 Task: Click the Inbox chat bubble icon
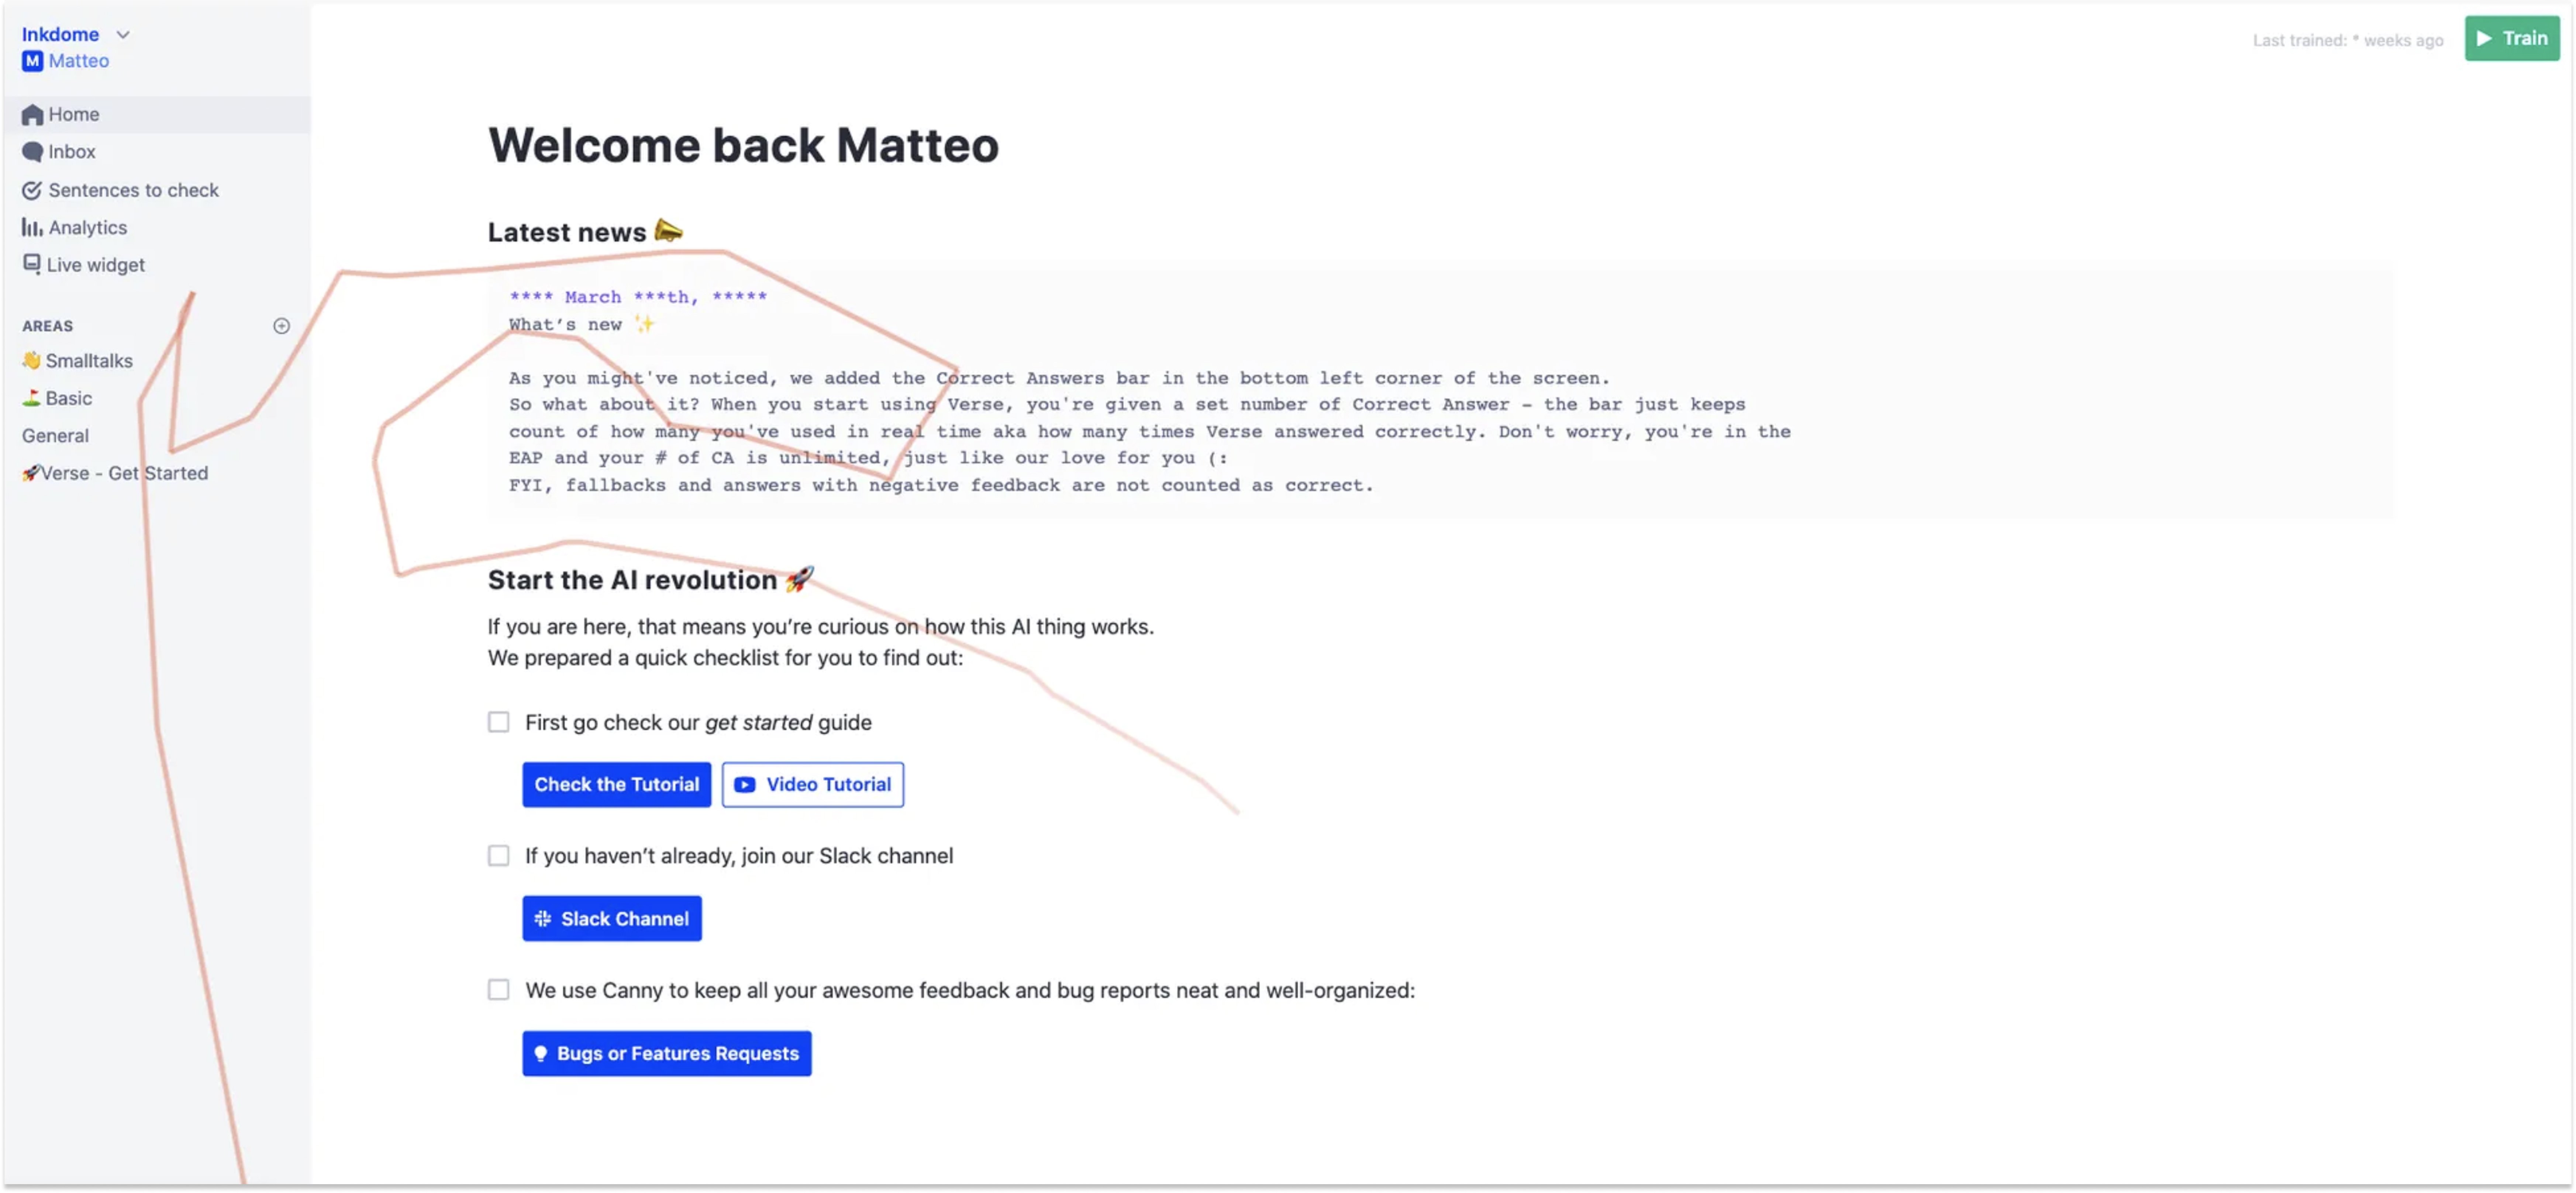(x=32, y=152)
